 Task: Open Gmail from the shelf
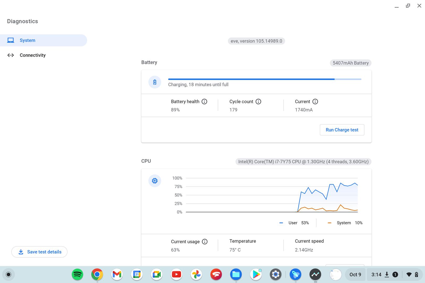(117, 275)
